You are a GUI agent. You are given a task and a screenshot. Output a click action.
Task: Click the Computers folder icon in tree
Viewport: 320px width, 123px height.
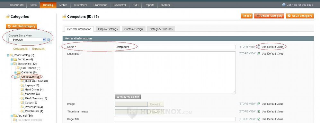[x=19, y=77]
